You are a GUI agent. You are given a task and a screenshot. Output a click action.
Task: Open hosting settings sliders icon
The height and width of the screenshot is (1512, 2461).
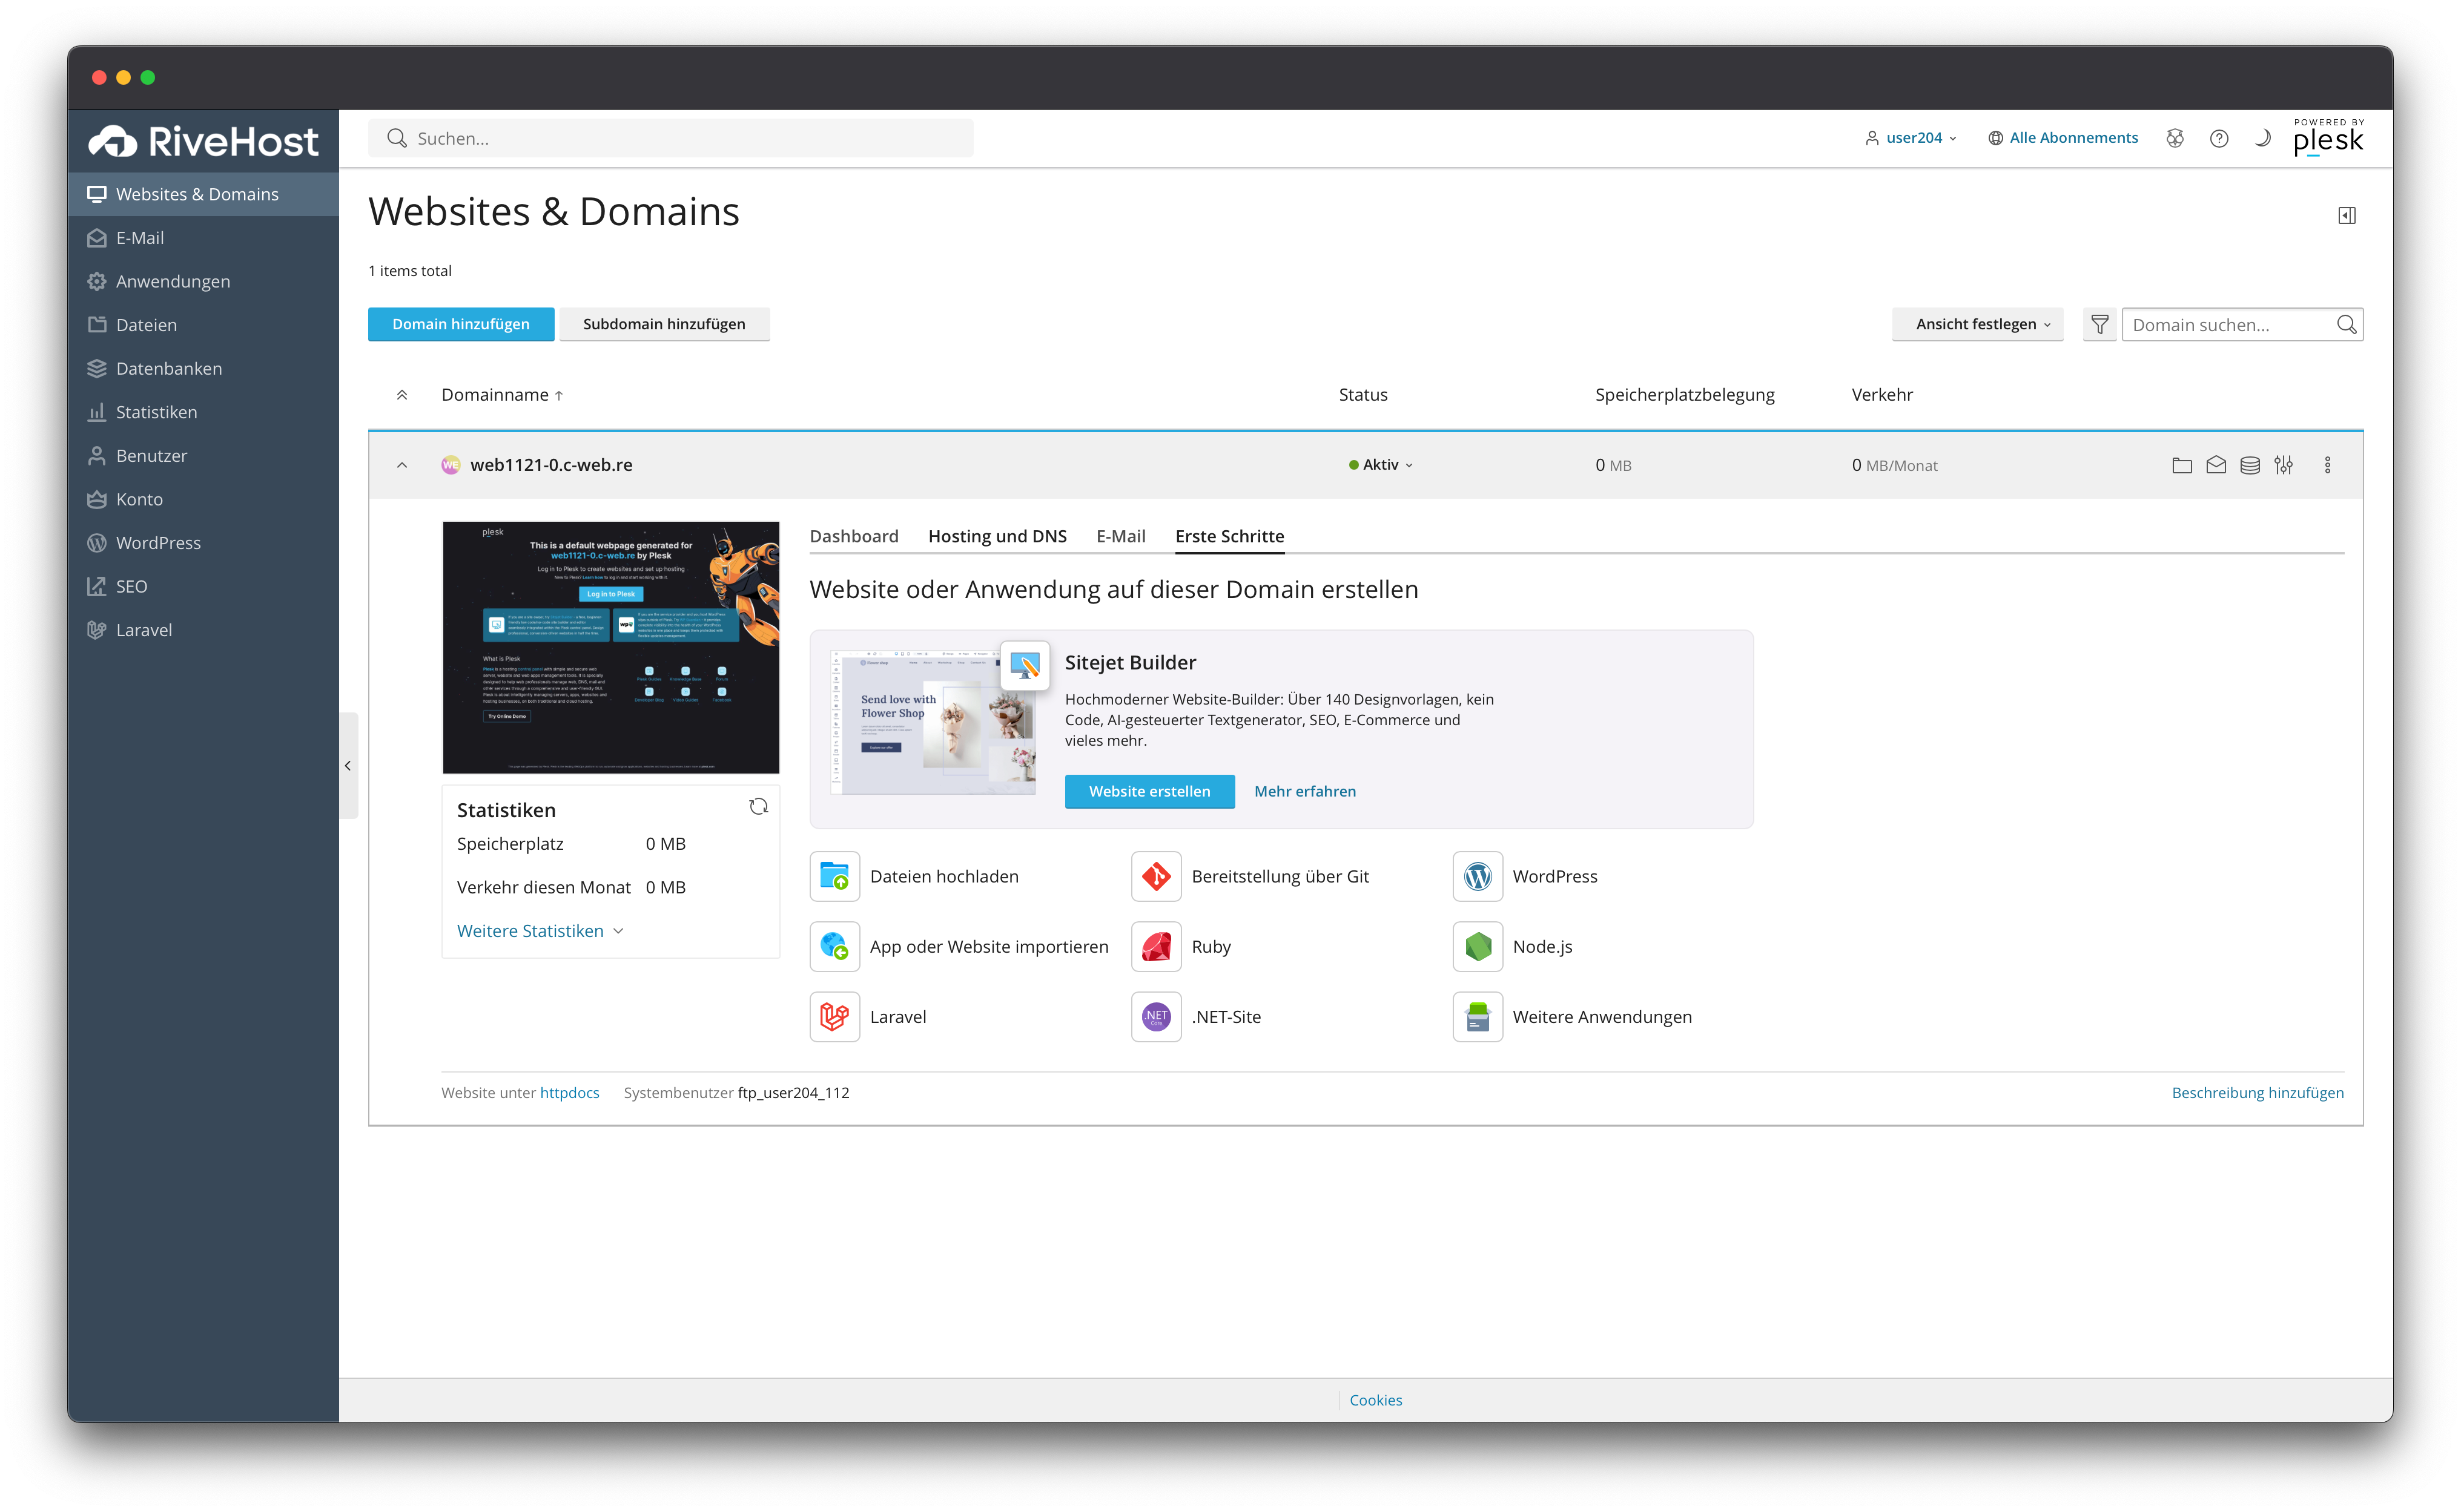coord(2283,465)
